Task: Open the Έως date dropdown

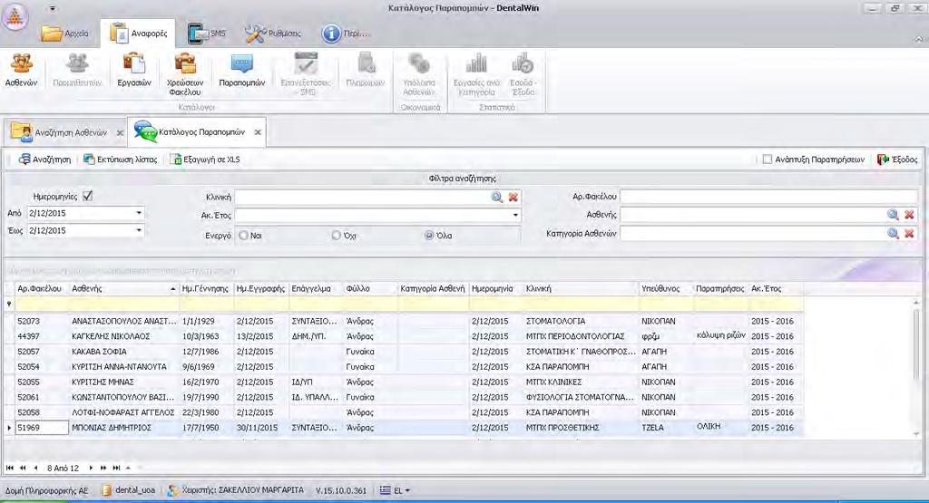Action: tap(139, 230)
